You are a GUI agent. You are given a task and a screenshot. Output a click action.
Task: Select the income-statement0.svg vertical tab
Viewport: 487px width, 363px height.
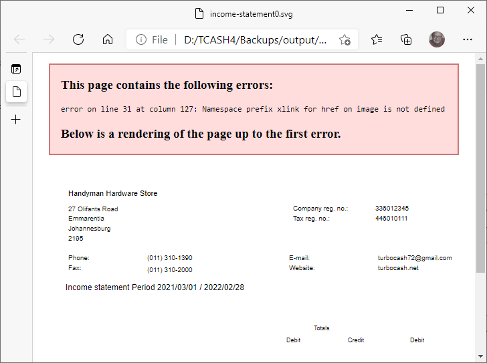click(x=16, y=91)
